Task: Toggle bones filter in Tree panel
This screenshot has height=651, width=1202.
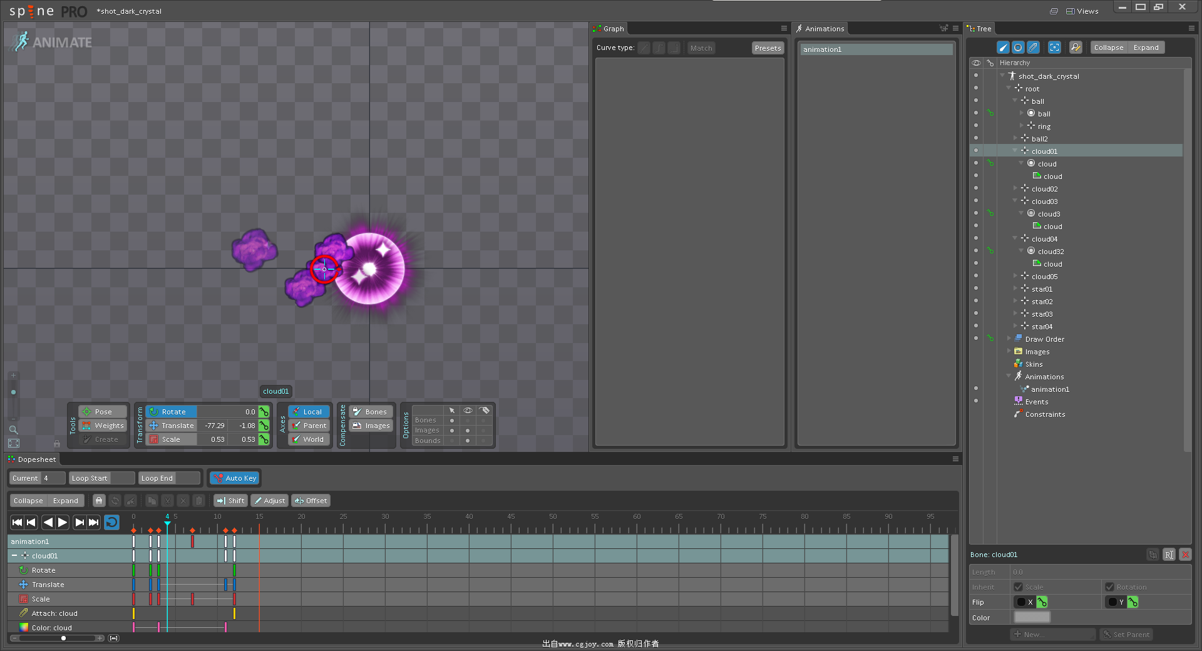Action: [1003, 48]
